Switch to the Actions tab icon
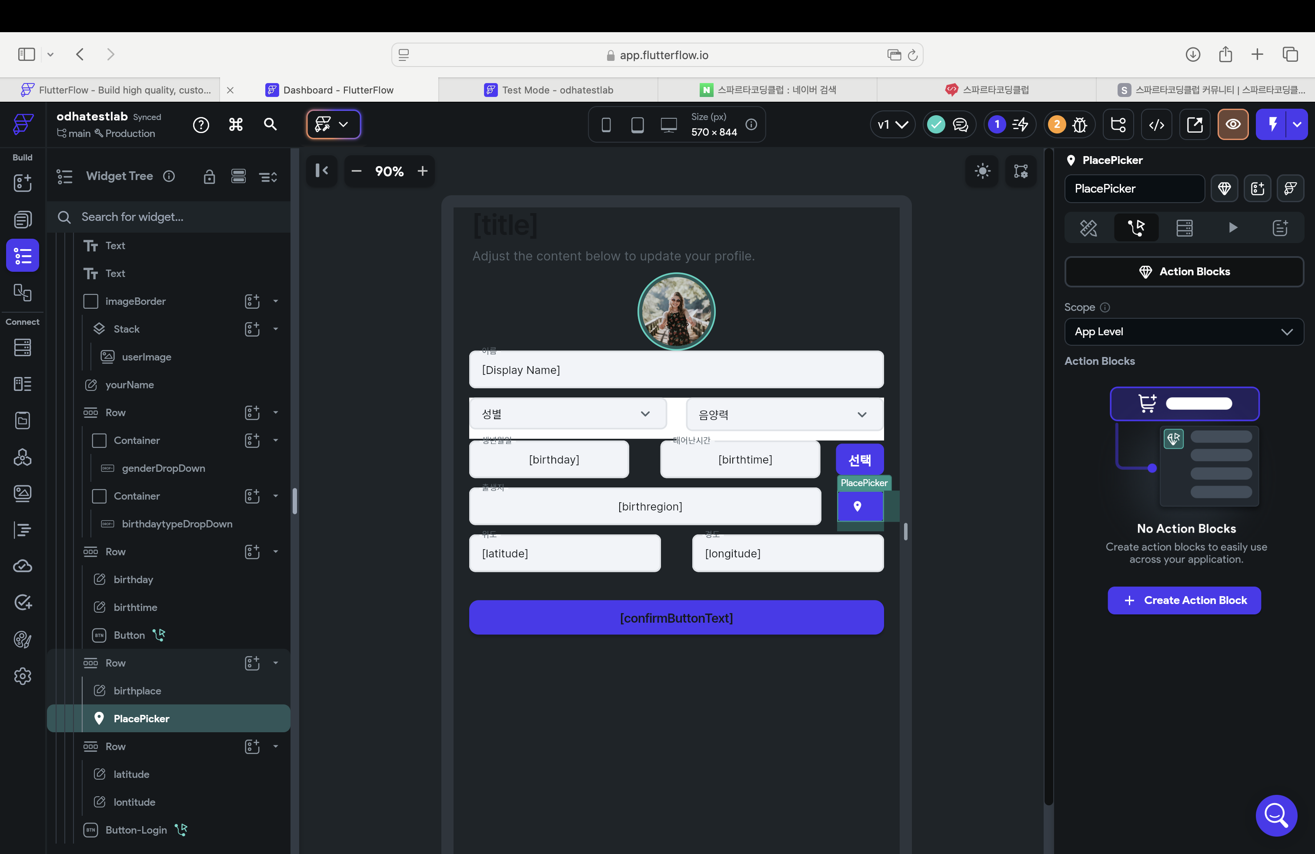This screenshot has width=1315, height=854. [x=1137, y=227]
